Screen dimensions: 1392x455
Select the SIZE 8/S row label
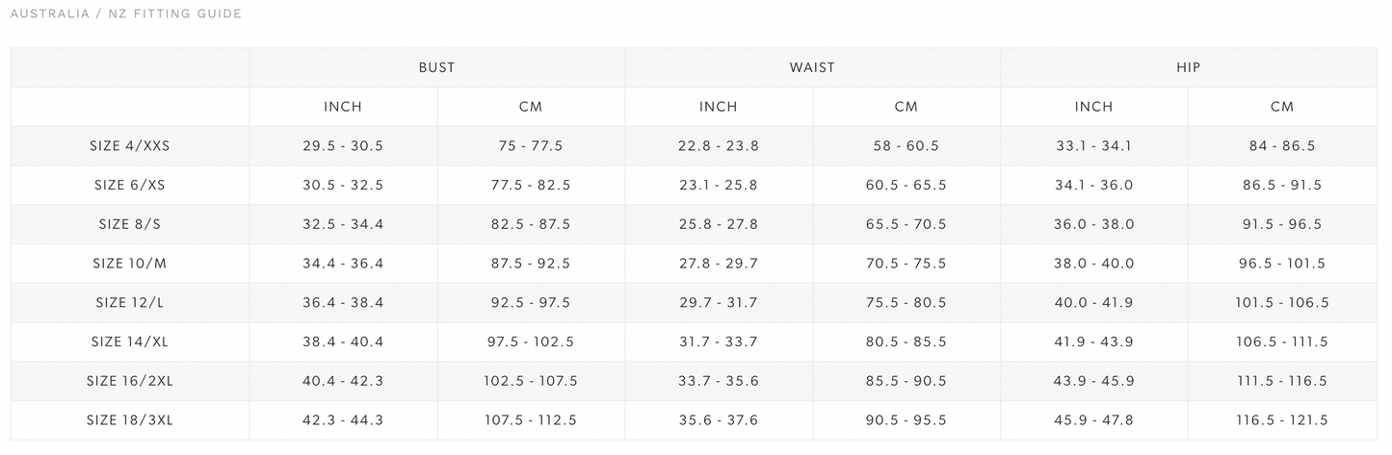pos(130,224)
